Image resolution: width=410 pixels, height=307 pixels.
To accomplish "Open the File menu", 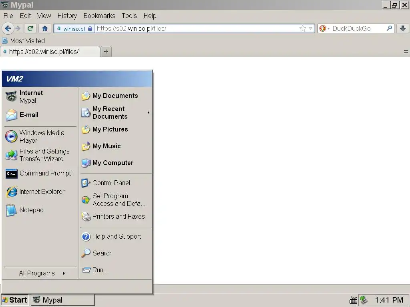I will [8, 16].
